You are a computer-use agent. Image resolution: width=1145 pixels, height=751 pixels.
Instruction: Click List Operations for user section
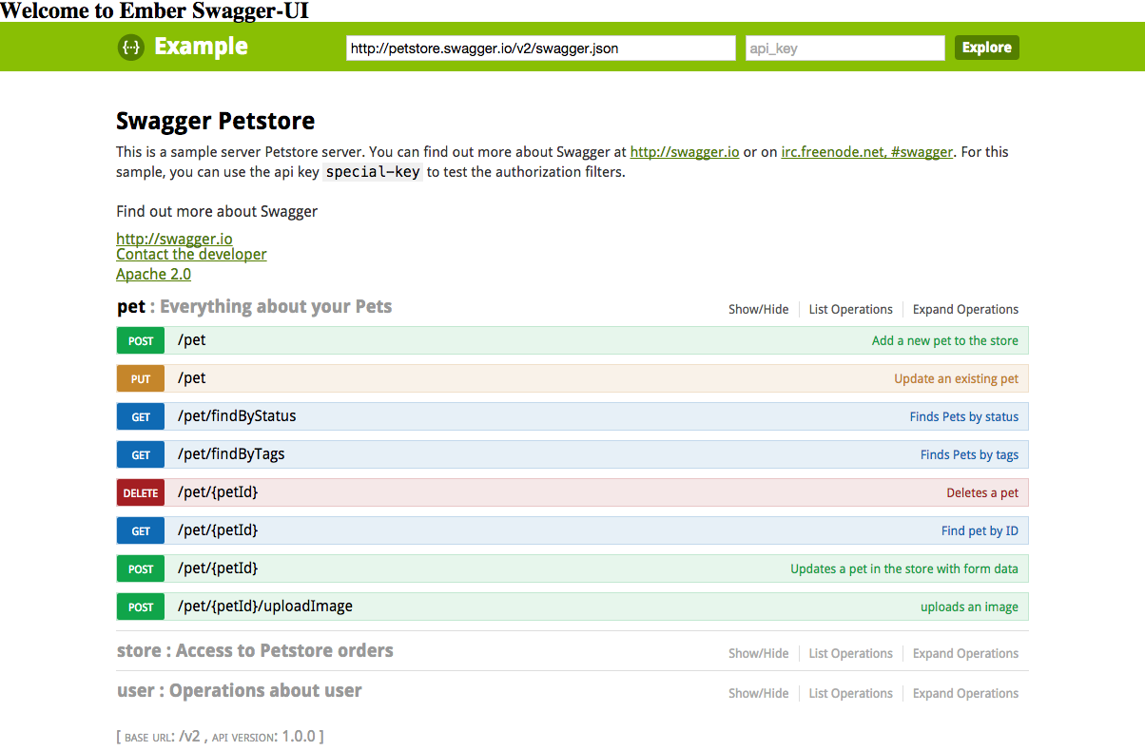tap(850, 693)
